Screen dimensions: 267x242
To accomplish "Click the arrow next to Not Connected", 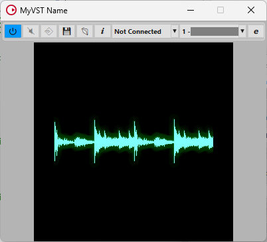I will coord(175,31).
